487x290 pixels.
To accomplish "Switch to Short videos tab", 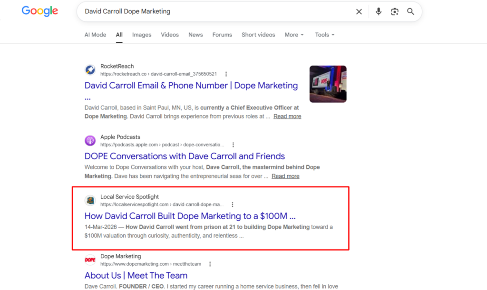I will [x=258, y=35].
